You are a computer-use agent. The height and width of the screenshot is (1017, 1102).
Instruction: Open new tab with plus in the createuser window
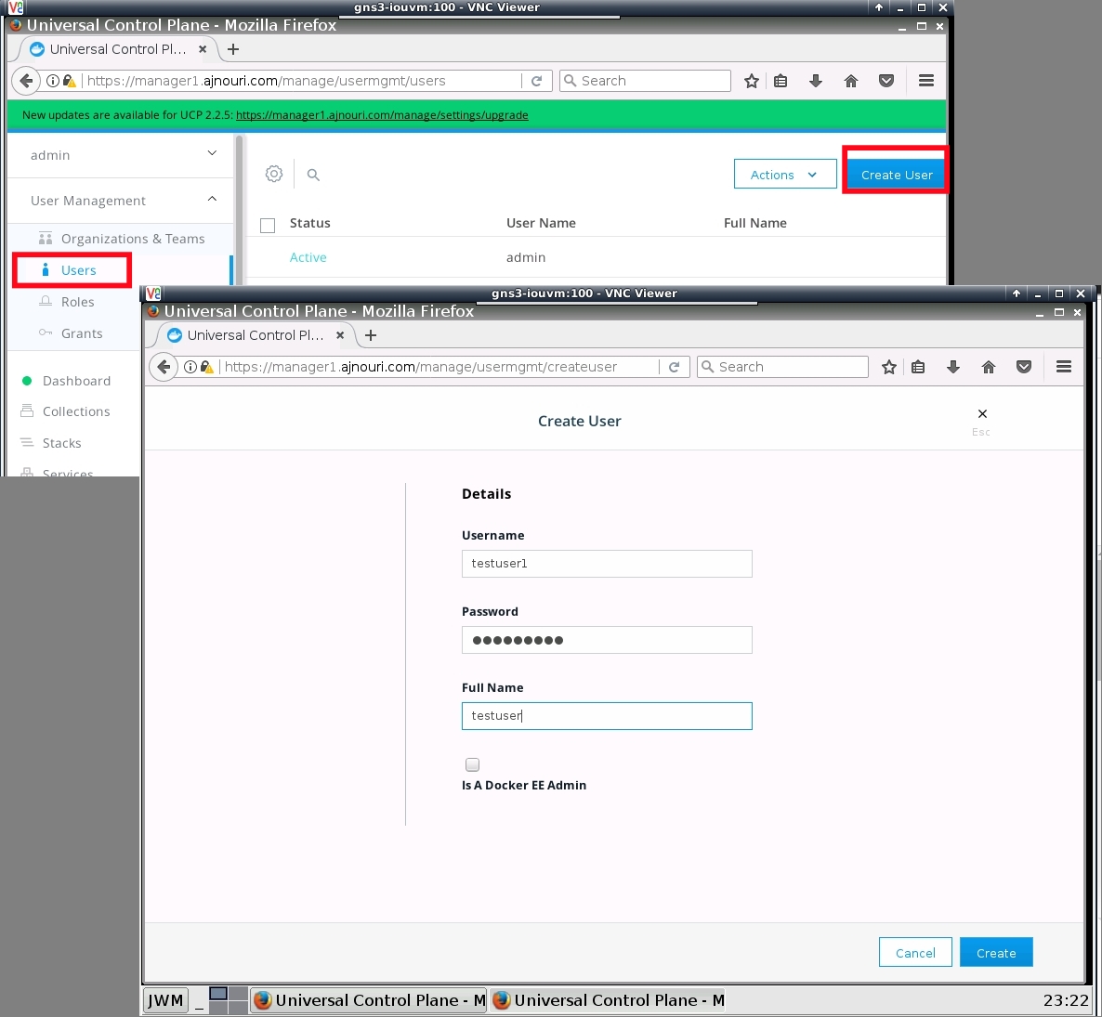click(371, 335)
